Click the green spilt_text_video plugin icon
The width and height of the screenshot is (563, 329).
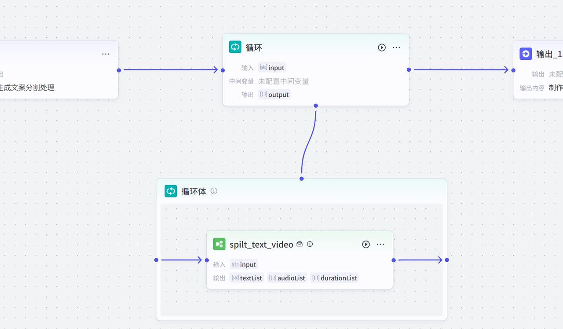tap(219, 244)
